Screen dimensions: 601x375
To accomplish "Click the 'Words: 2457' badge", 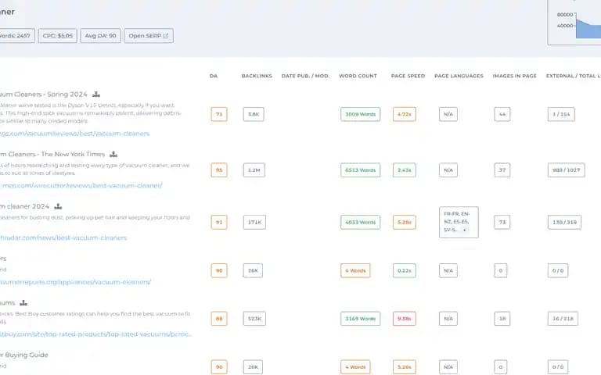I will [16, 36].
